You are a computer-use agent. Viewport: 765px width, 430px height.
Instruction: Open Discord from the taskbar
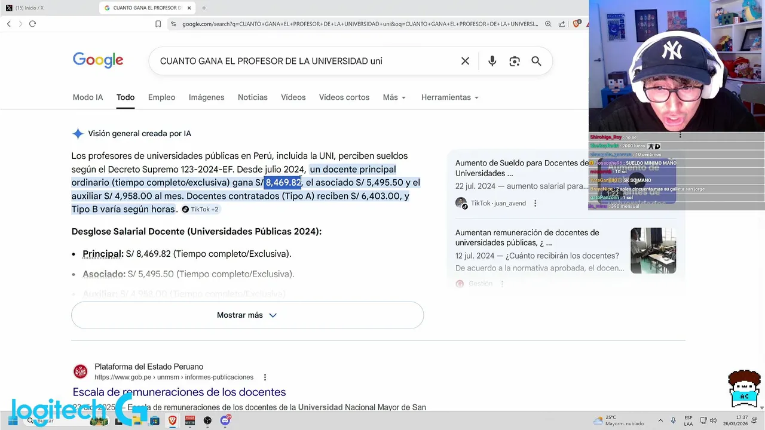225,421
